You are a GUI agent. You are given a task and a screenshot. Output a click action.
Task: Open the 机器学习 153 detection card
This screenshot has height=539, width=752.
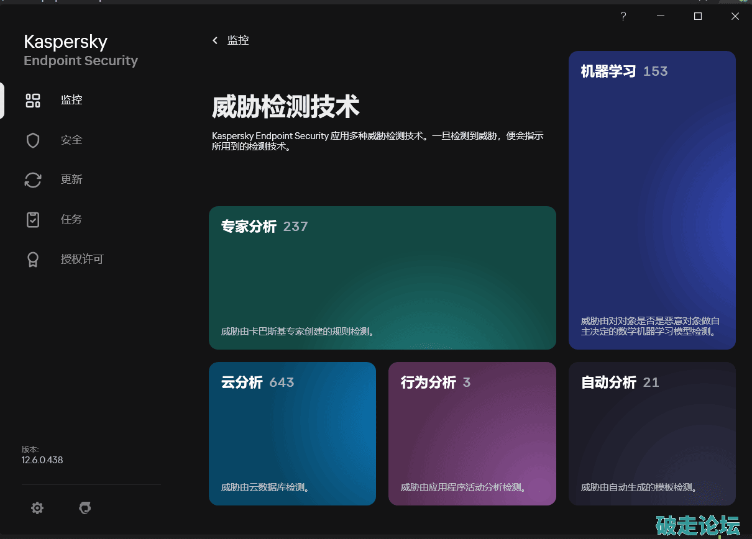[652, 200]
